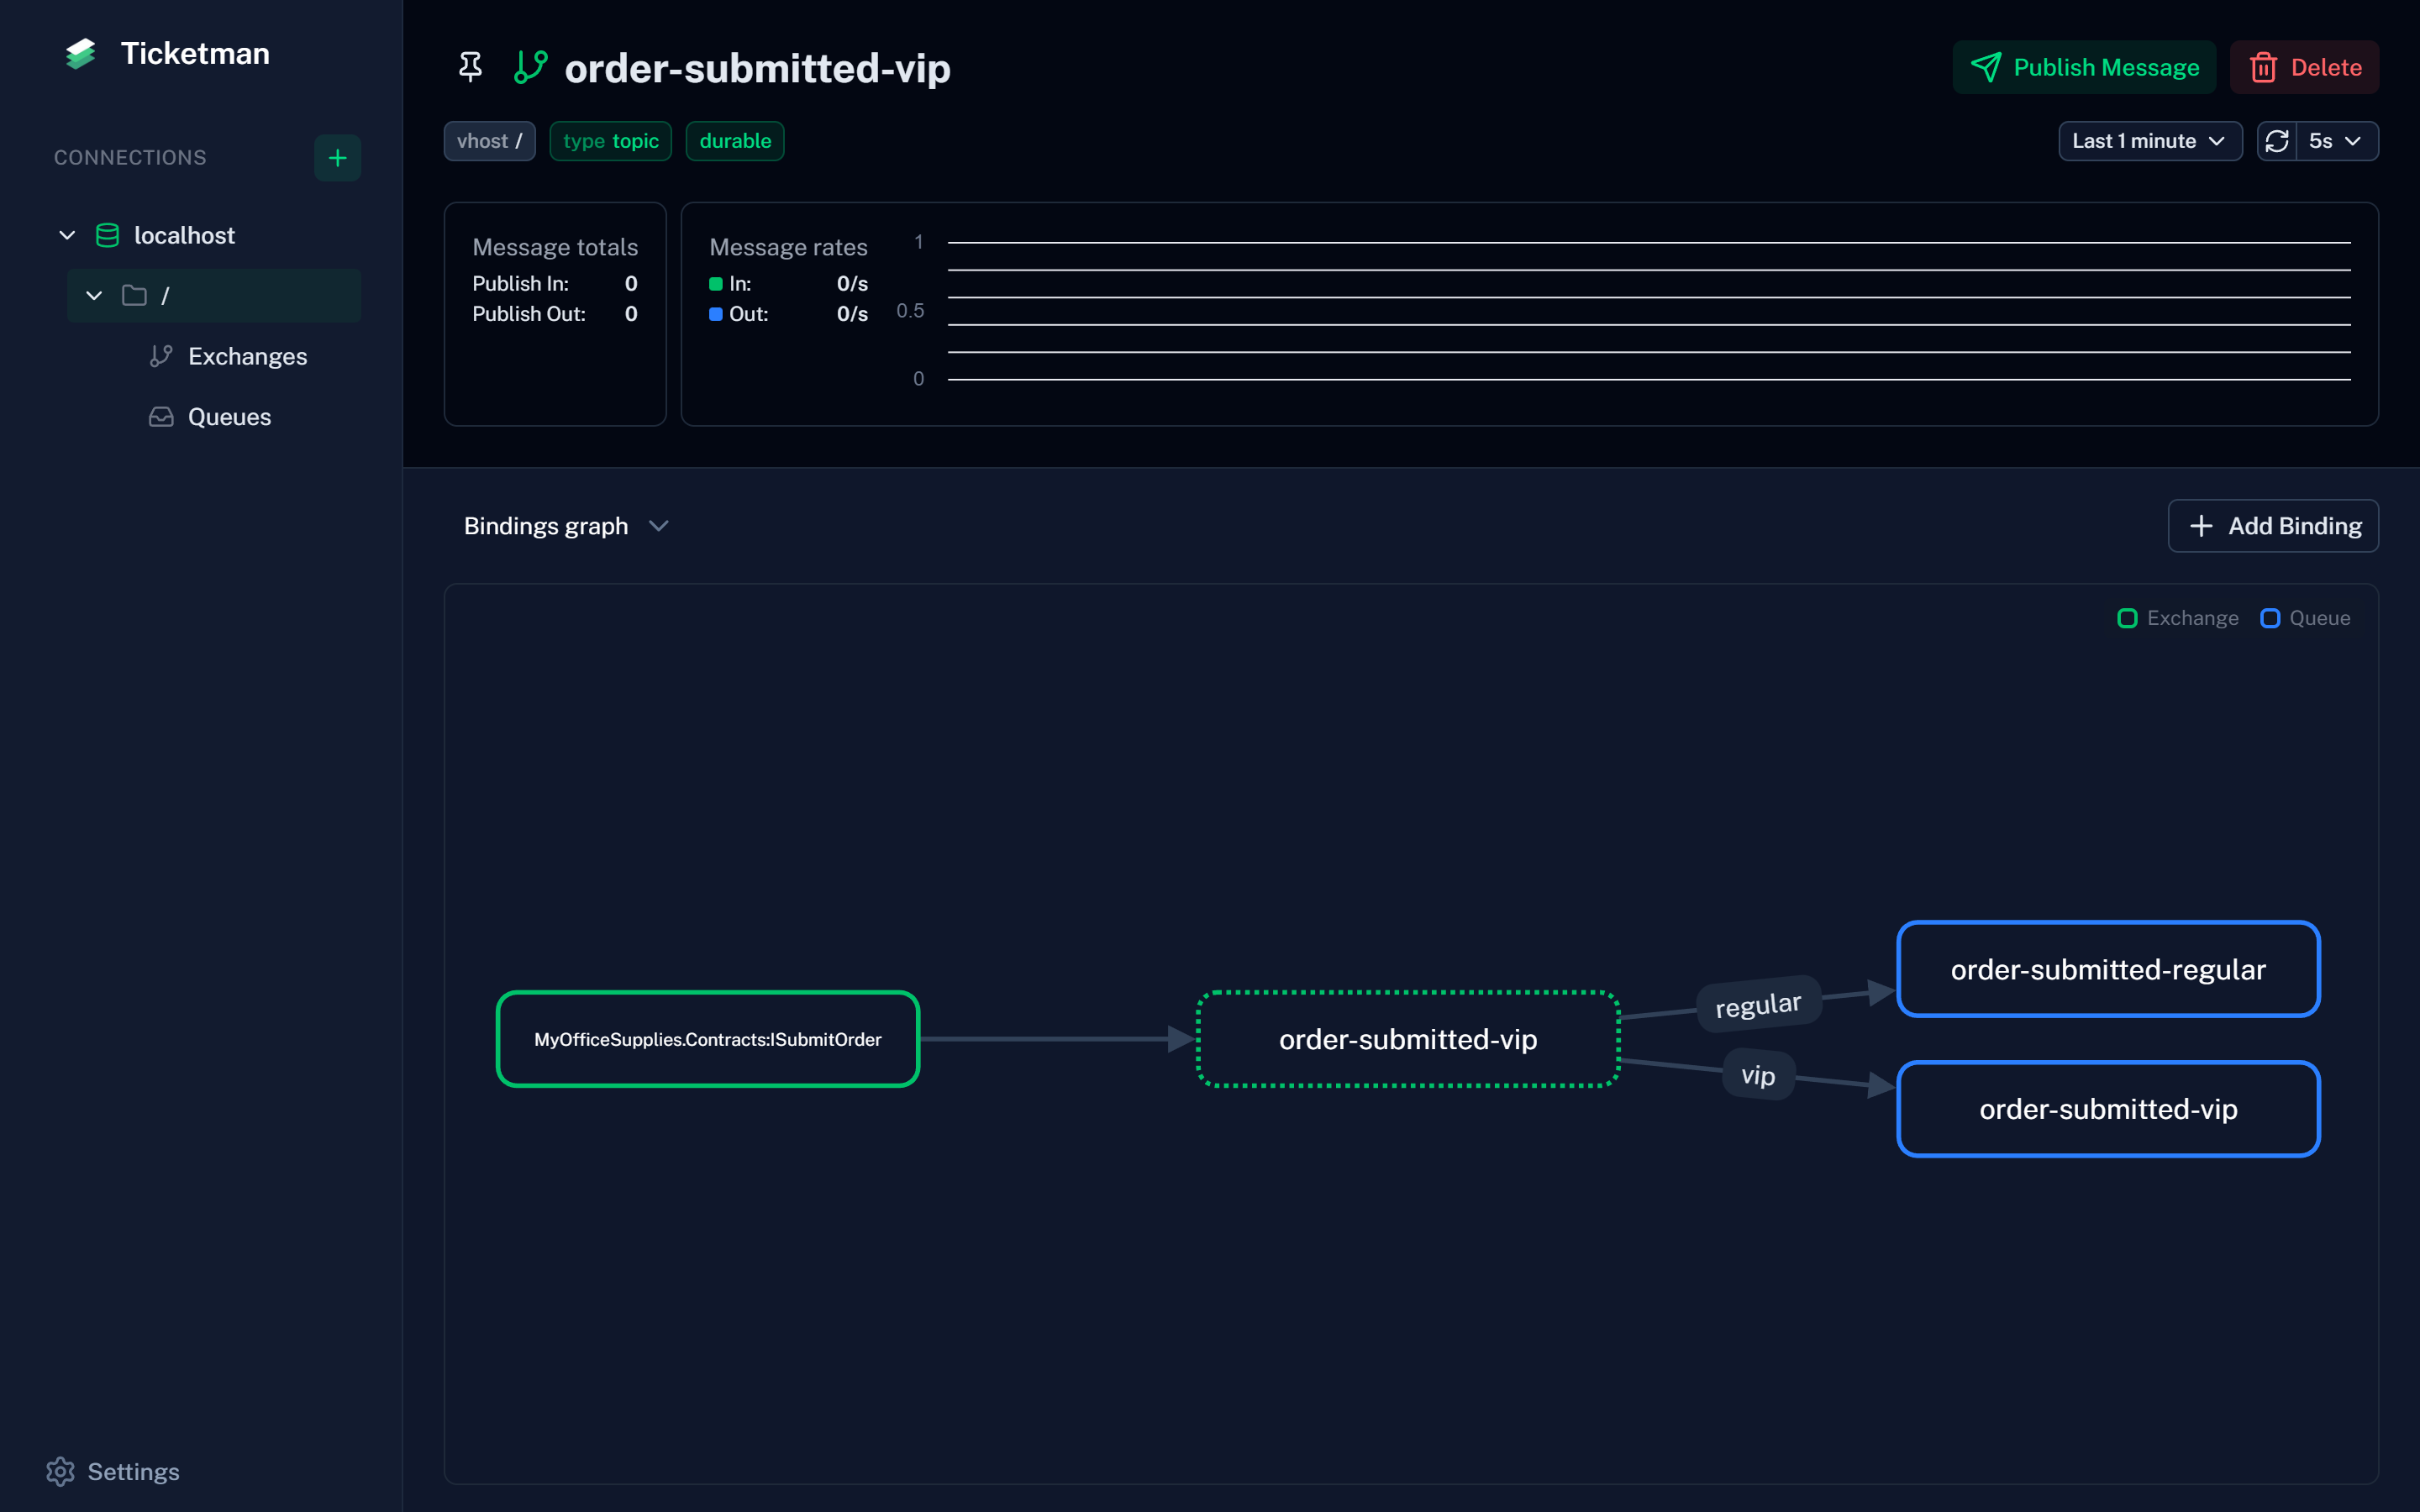Click the Publish Message button
The height and width of the screenshot is (1512, 2420).
point(2084,67)
